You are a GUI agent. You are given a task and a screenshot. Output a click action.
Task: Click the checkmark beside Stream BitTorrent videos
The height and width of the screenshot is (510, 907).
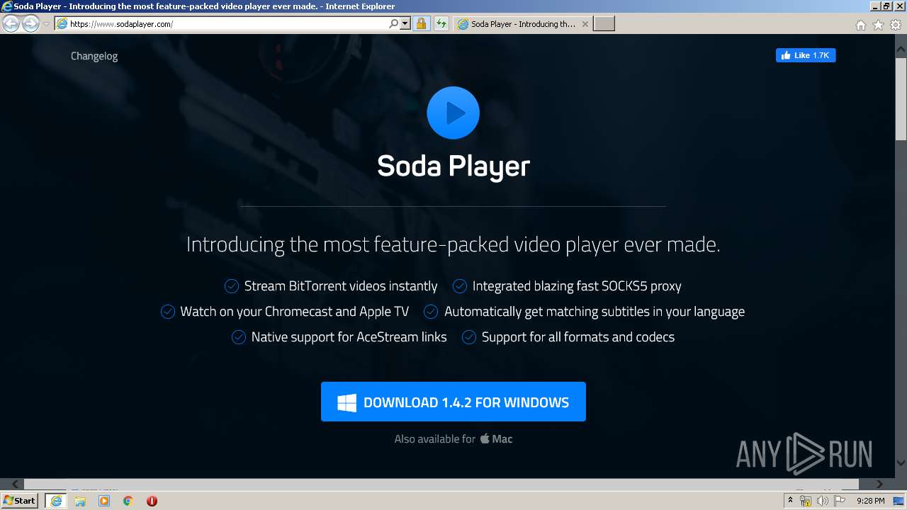tap(232, 286)
